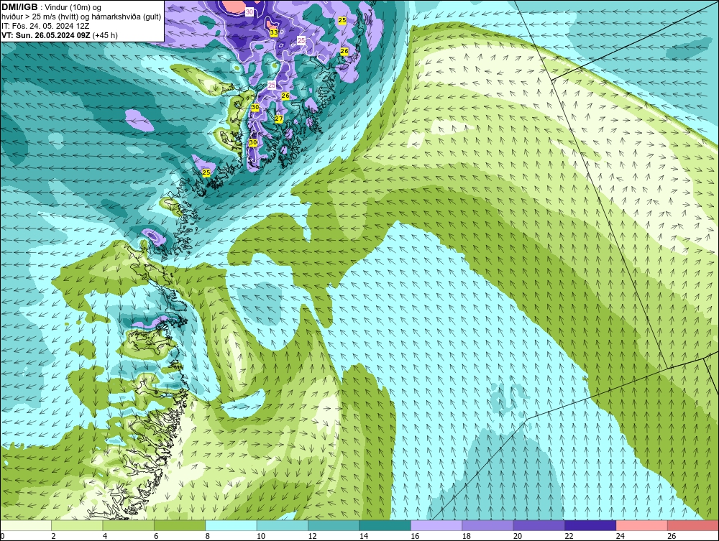719x541 pixels.
Task: Click the legend scale label 0
Action: tap(2, 536)
